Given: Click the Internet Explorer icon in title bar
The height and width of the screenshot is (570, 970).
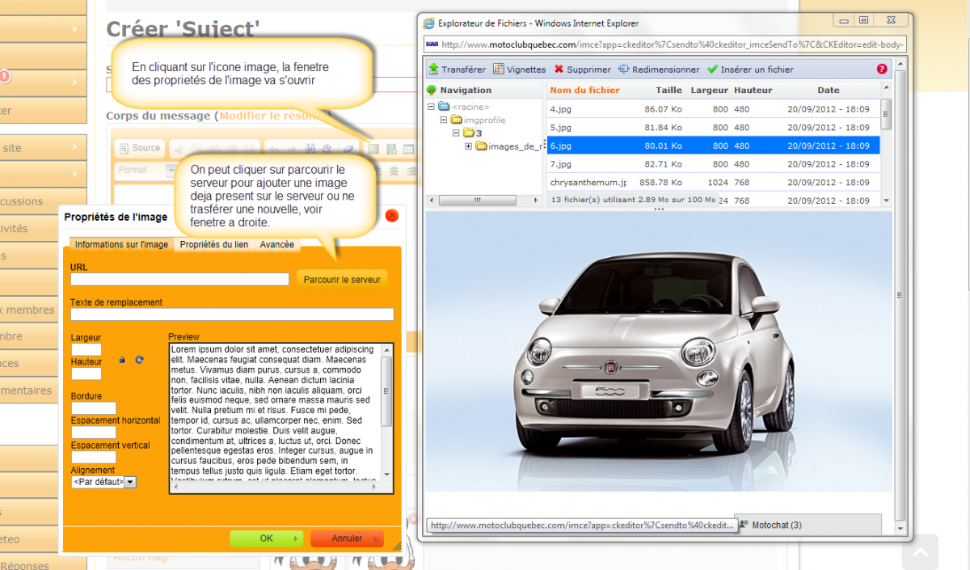Looking at the screenshot, I should click(x=429, y=23).
